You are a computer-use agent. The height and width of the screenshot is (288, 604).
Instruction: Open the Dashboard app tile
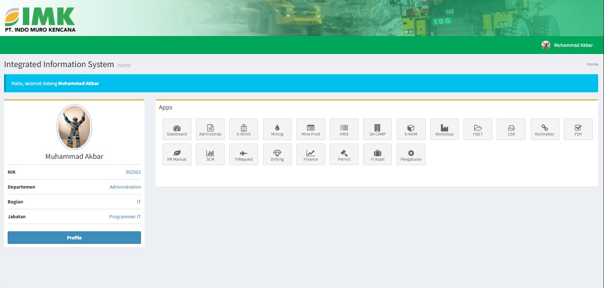177,129
